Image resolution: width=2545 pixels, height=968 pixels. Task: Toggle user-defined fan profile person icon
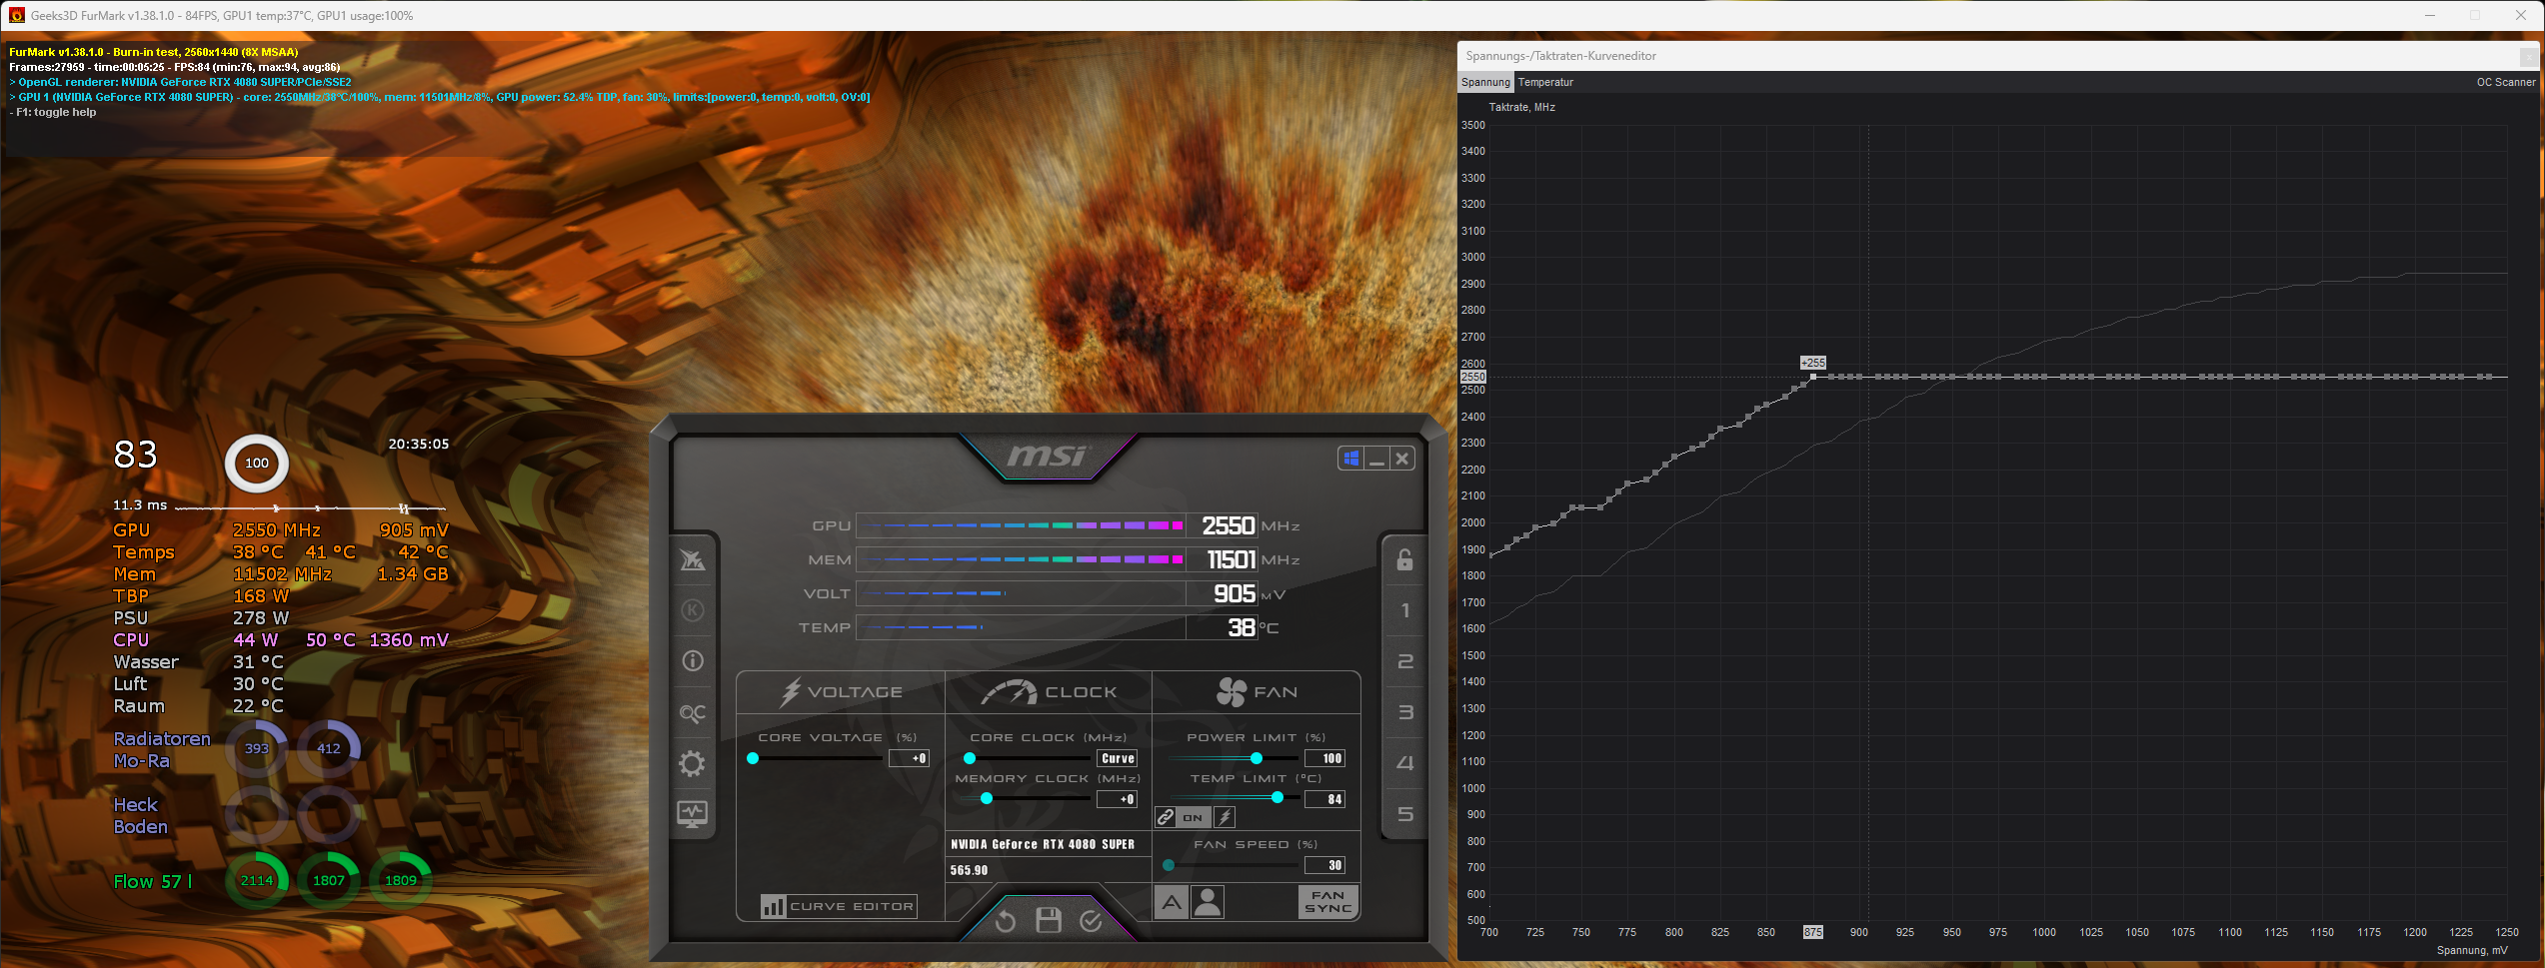click(1208, 902)
